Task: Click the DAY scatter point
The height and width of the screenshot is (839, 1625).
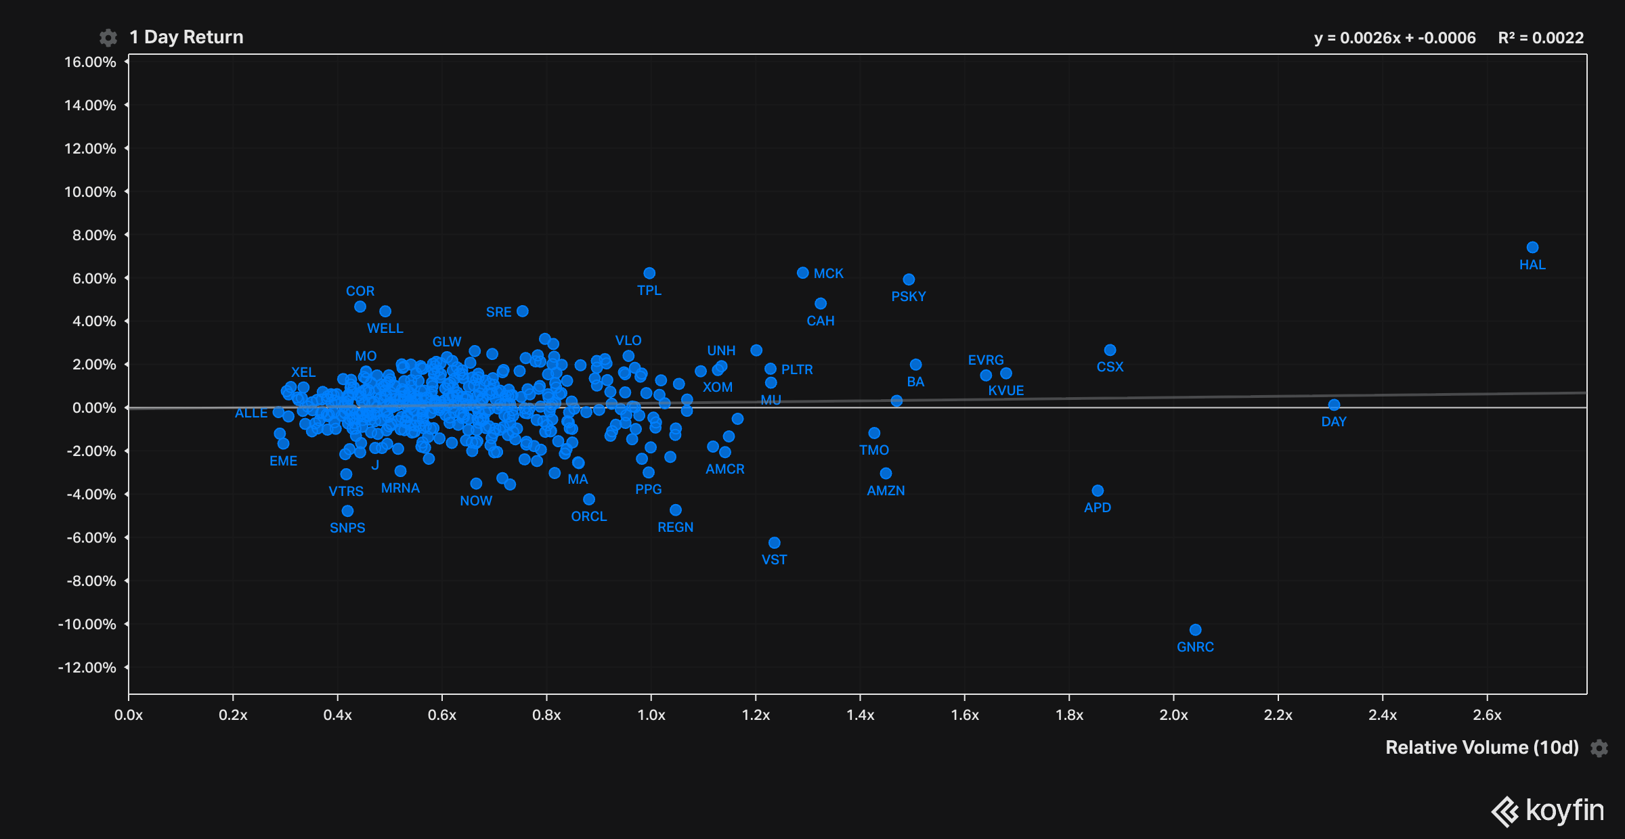Action: pos(1334,405)
